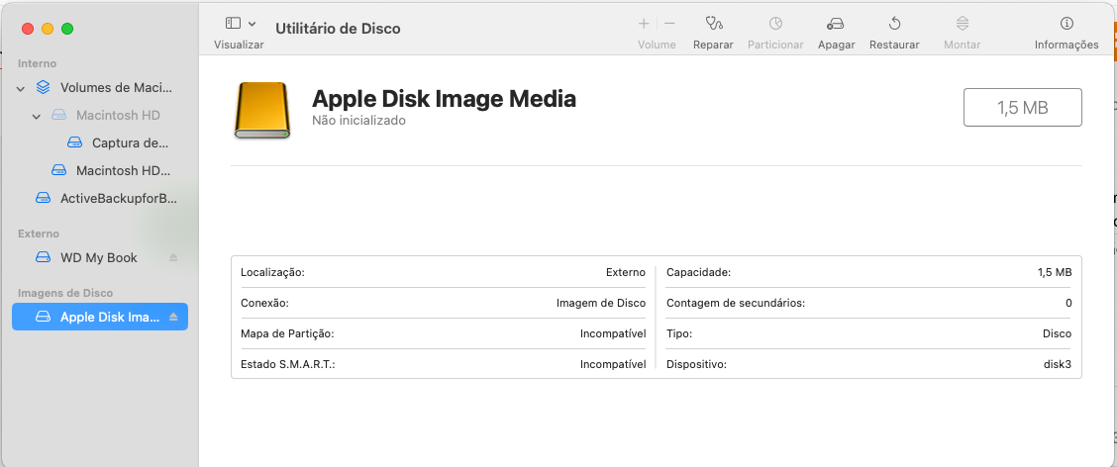Select WD My Book in sidebar

point(98,258)
